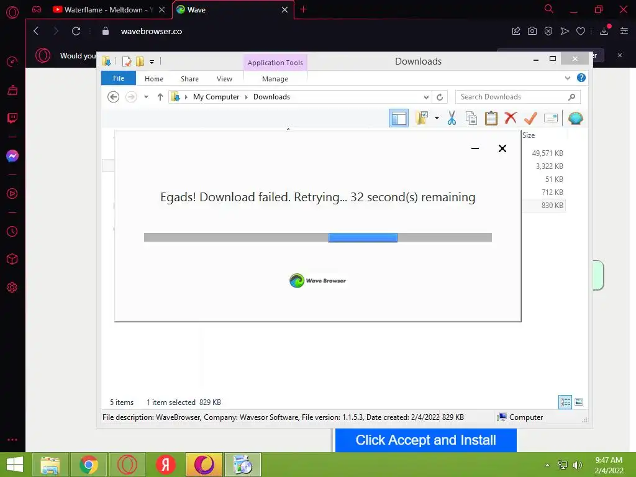This screenshot has width=636, height=477.
Task: Click the Search Downloads field
Action: [x=518, y=97]
